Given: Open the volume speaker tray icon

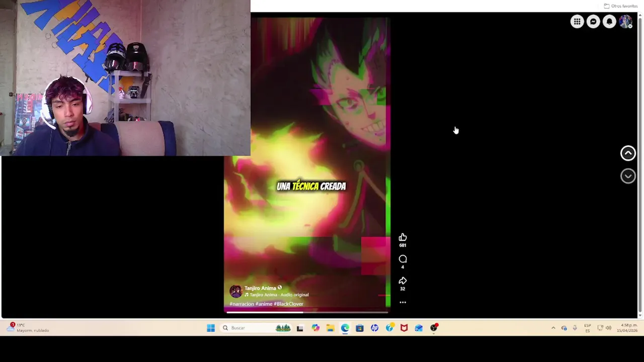Looking at the screenshot, I should pyautogui.click(x=608, y=328).
